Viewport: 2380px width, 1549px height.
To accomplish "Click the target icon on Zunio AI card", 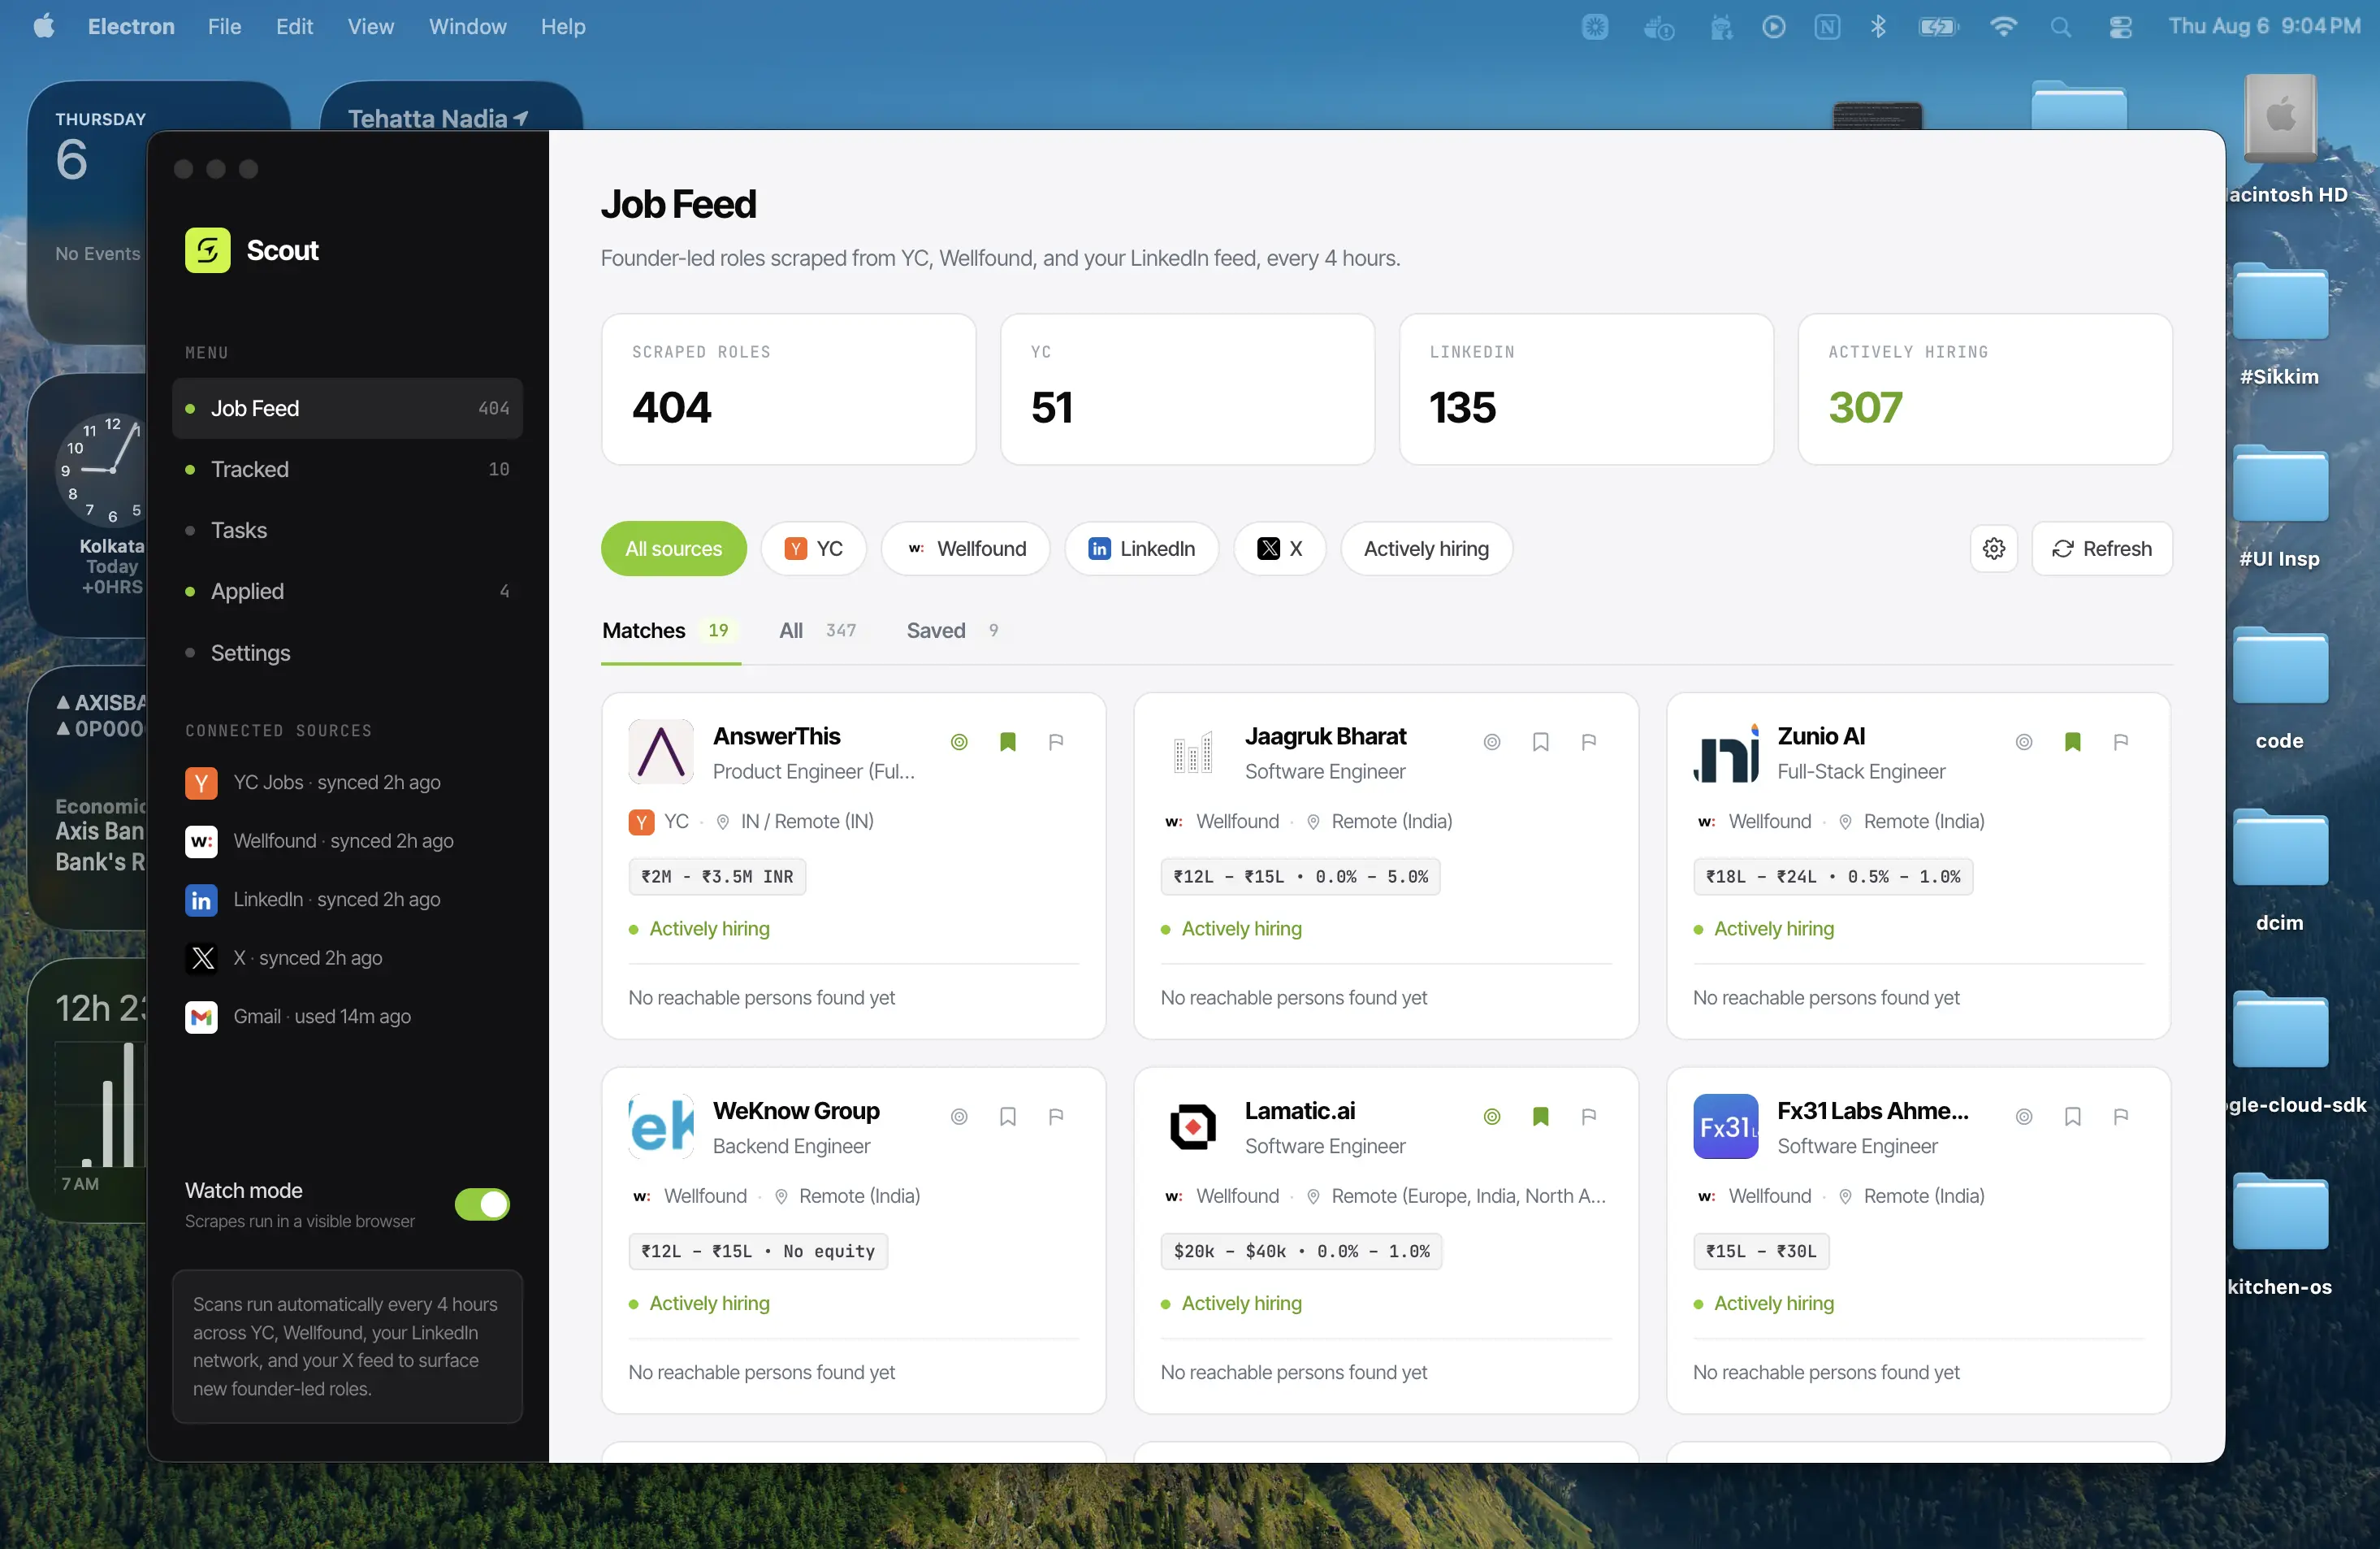I will point(2024,741).
